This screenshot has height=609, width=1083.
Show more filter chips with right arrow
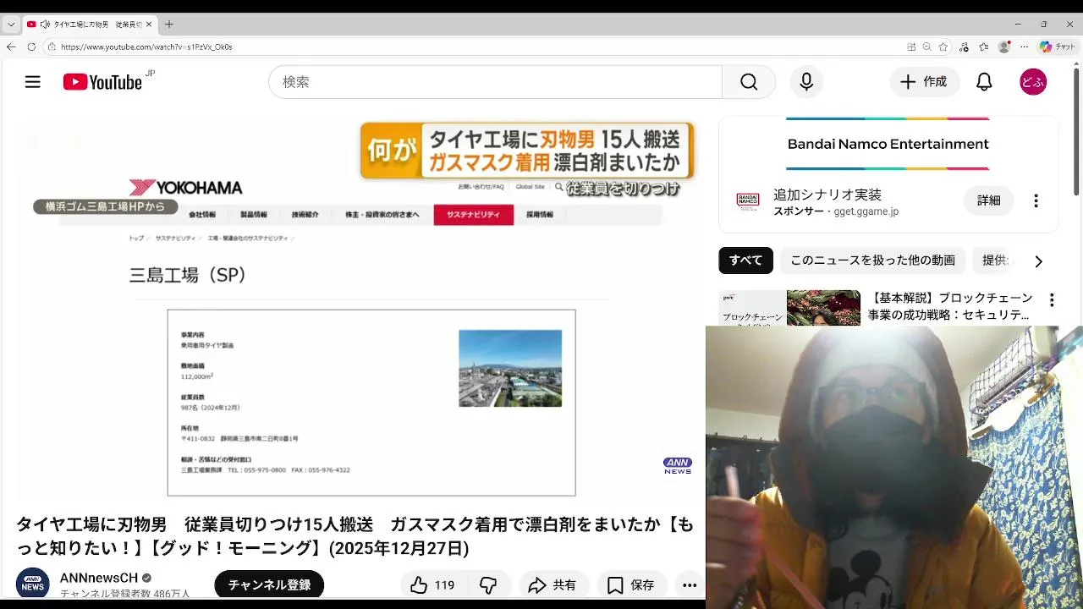point(1038,261)
